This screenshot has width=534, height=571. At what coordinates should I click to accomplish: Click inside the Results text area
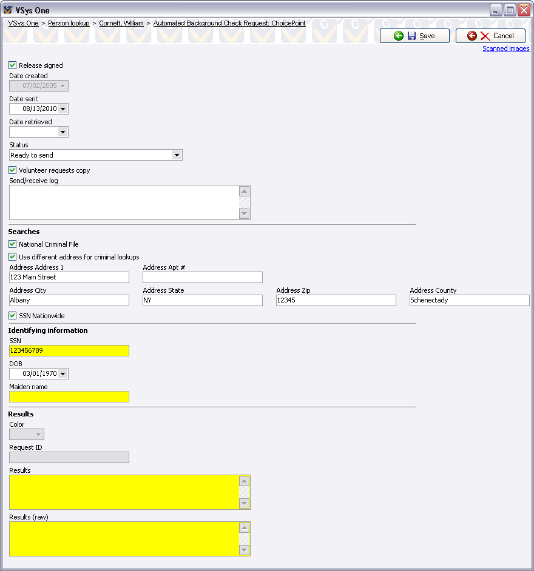coord(124,492)
